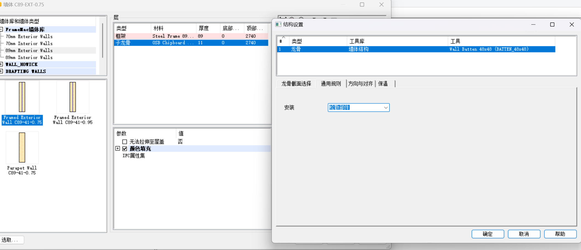Image resolution: width=581 pixels, height=250 pixels.
Task: Close the 结构设置 dialog
Action: 572,25
